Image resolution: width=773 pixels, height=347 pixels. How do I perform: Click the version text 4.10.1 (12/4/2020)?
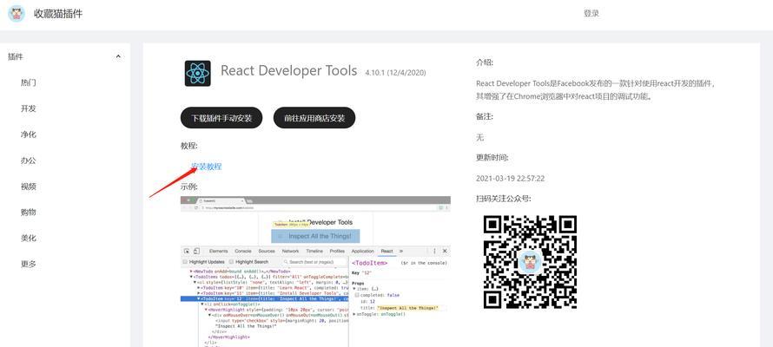tap(395, 73)
